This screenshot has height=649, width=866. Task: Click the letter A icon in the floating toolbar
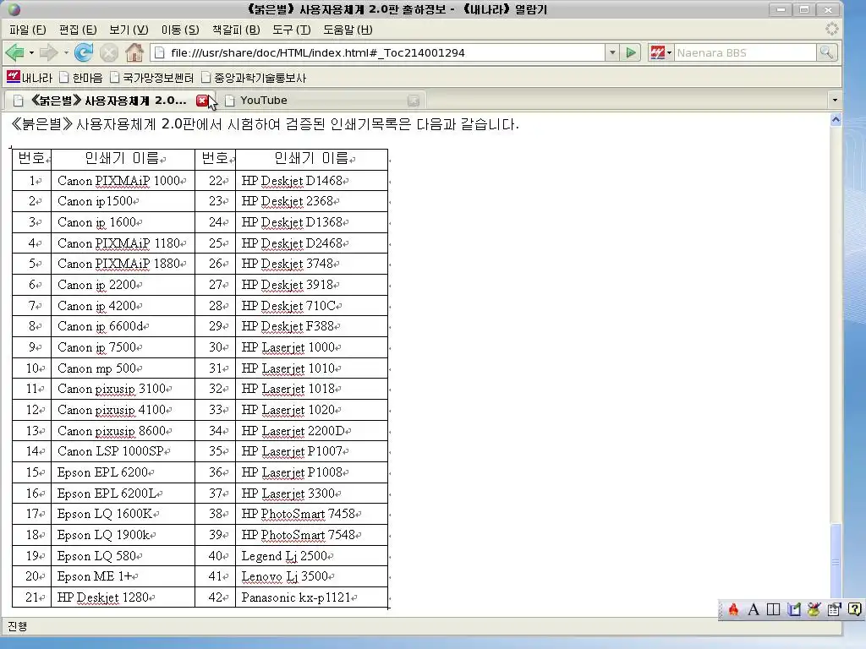[754, 609]
